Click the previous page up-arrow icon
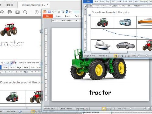The image size is (152, 114). coord(36,12)
